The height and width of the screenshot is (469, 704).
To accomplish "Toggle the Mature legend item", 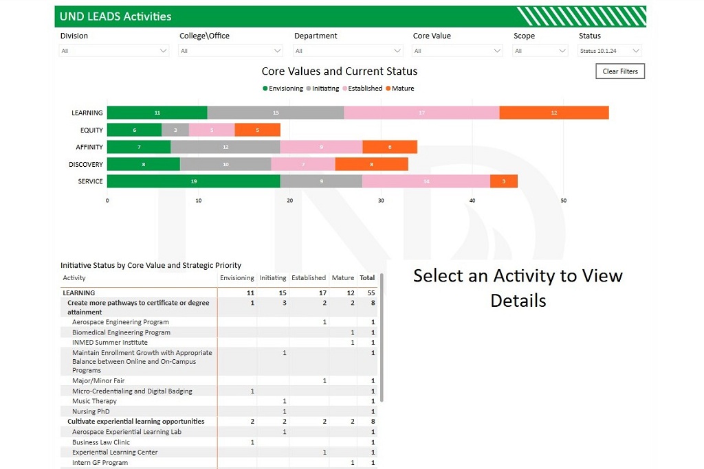I will coord(400,88).
